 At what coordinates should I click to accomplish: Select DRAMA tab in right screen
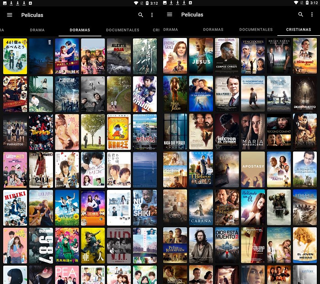click(x=171, y=30)
